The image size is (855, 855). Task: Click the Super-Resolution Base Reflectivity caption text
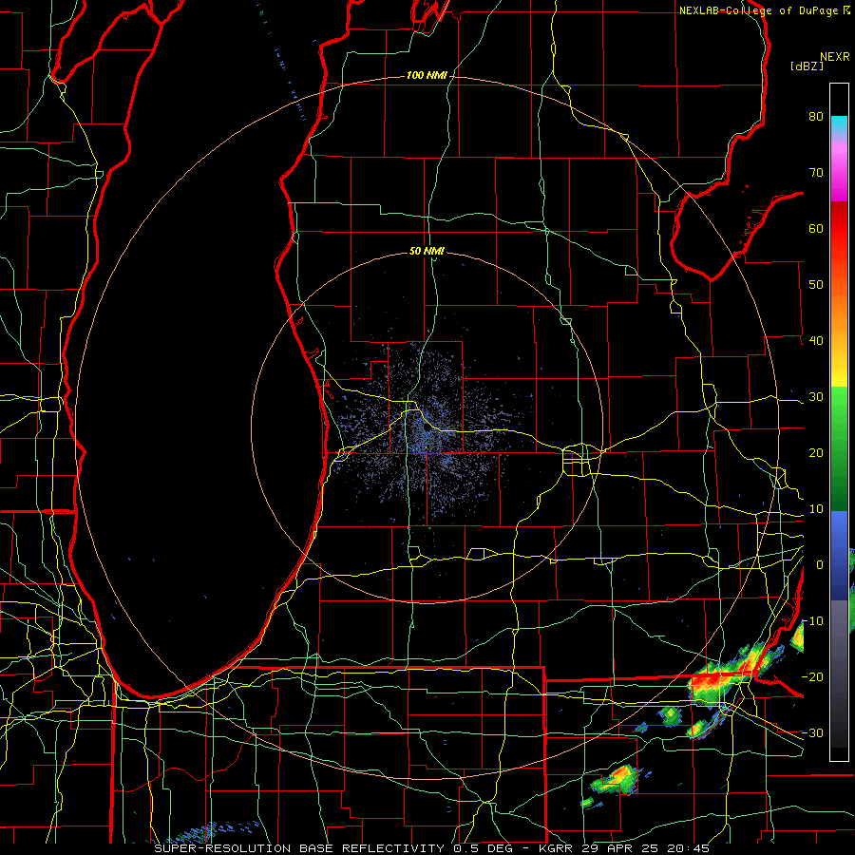click(x=299, y=848)
